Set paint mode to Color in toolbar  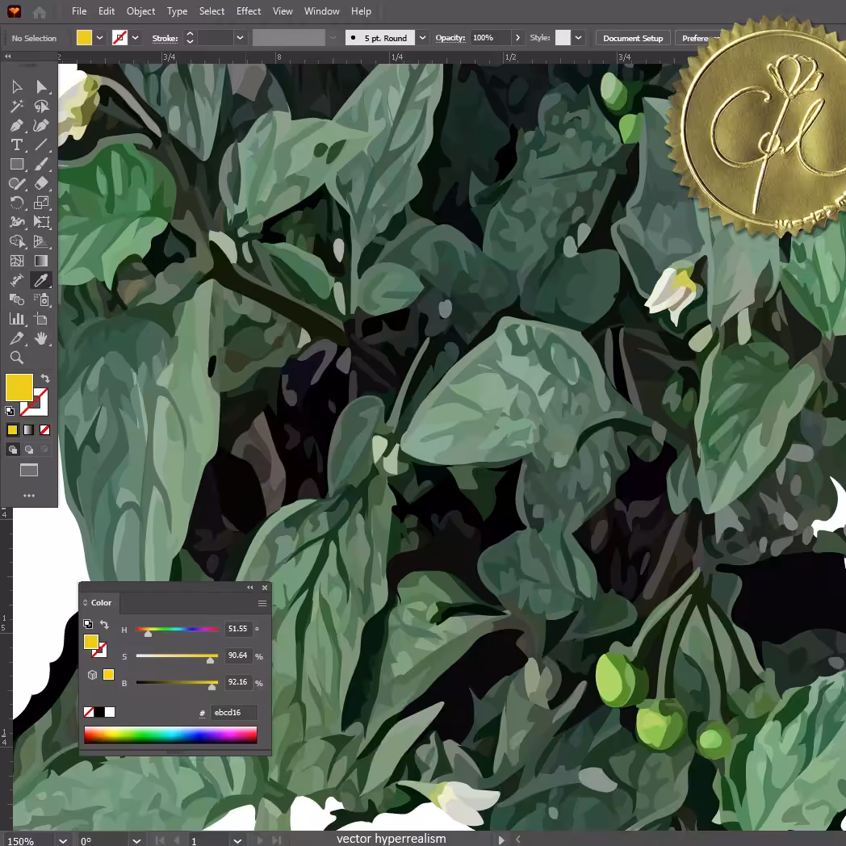12,430
